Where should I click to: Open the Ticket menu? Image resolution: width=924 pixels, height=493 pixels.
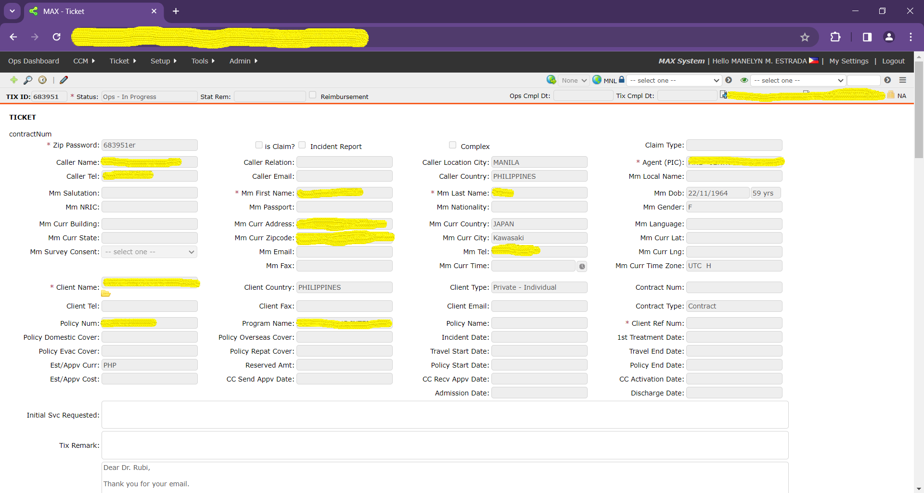tap(123, 61)
